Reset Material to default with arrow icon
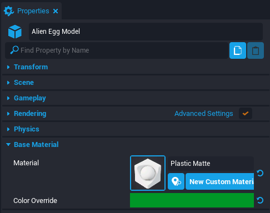Viewport: 270px width, 213px height. [260, 173]
